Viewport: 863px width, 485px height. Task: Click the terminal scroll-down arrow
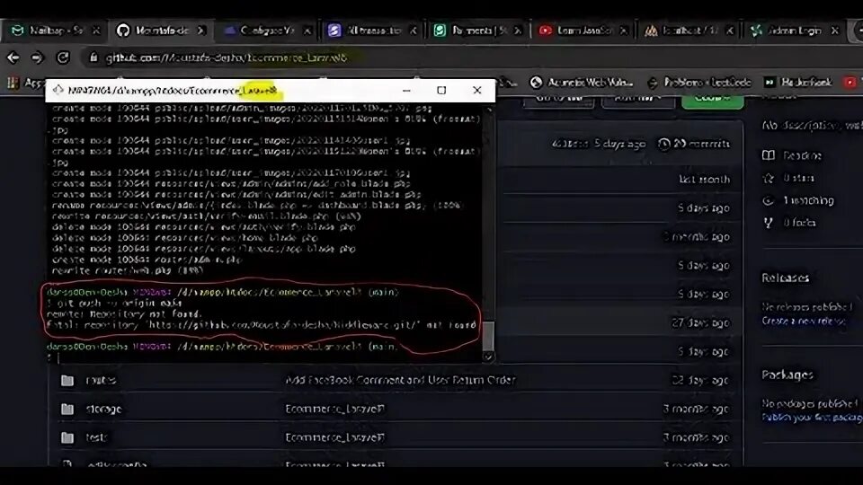click(487, 357)
